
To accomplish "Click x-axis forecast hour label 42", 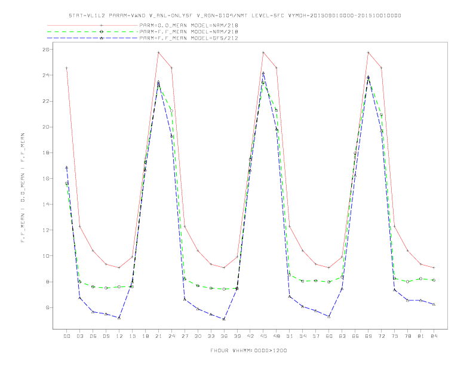I will tap(250, 336).
